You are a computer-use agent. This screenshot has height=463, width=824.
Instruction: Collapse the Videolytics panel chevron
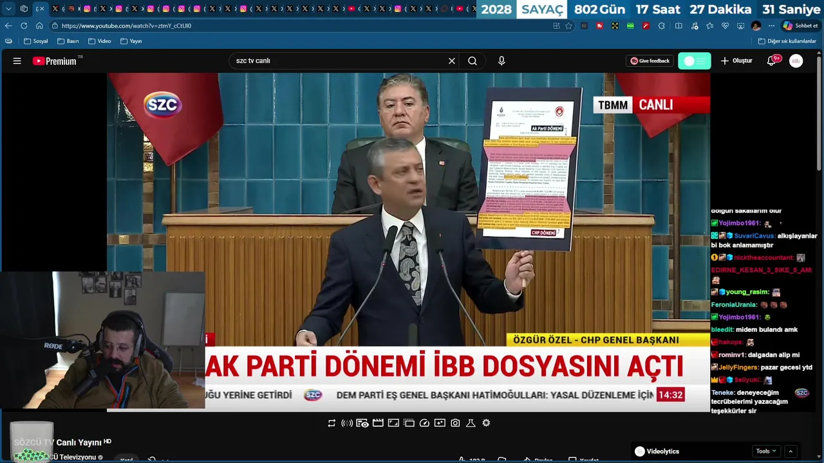click(791, 451)
